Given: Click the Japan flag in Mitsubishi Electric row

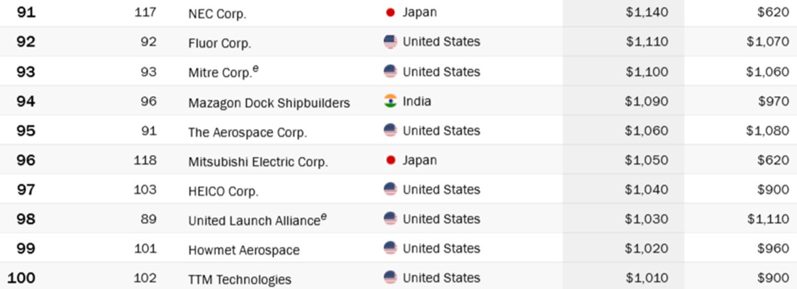Looking at the screenshot, I should 391,160.
